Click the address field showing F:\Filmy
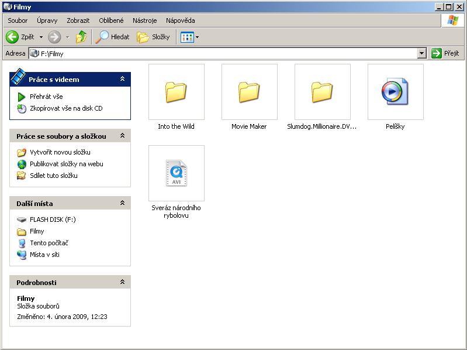Viewport: 467px width, 350px height. (228, 53)
